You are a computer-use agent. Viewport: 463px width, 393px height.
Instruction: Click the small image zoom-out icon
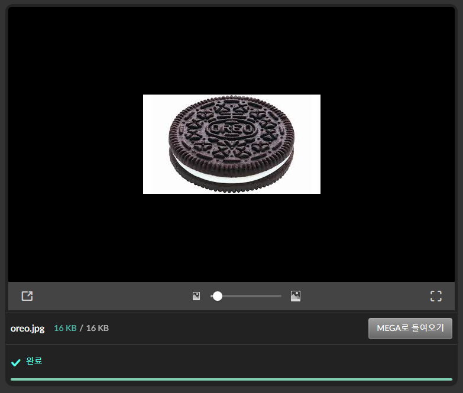pyautogui.click(x=196, y=296)
